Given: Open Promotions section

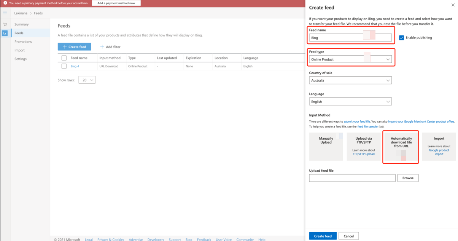Looking at the screenshot, I should [23, 42].
